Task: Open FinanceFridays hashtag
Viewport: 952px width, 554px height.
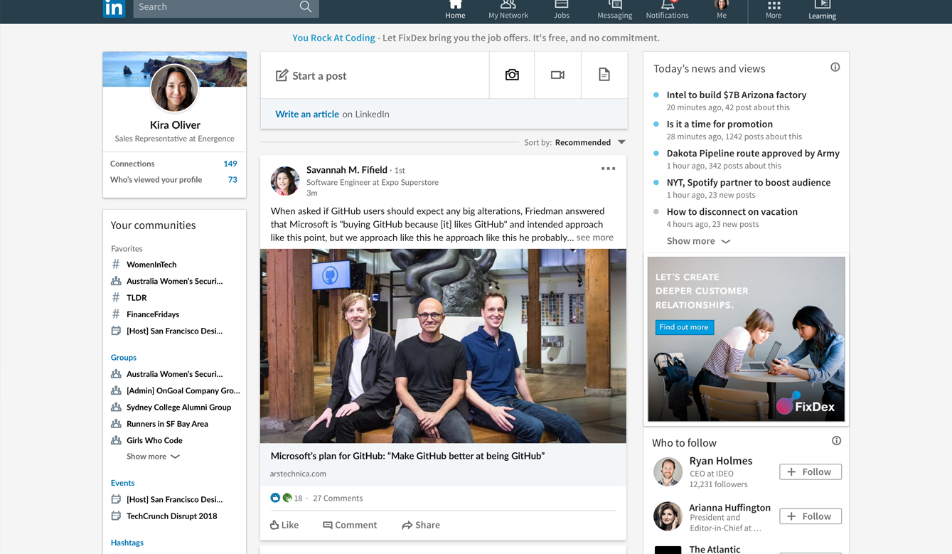Action: [153, 314]
